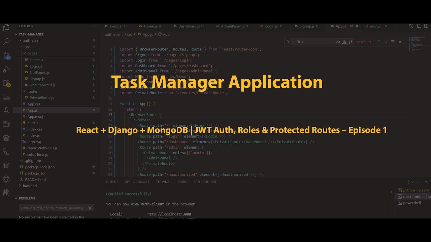Switch to the Home.js editor tab

pos(151,26)
